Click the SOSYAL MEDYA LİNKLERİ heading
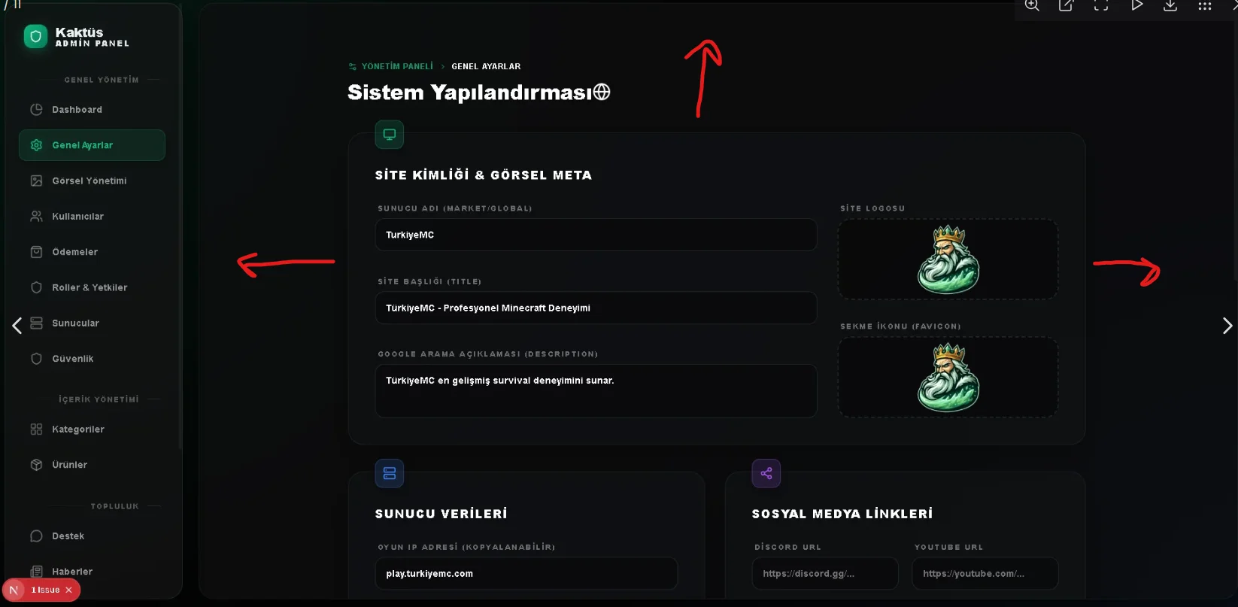The image size is (1238, 607). click(842, 514)
